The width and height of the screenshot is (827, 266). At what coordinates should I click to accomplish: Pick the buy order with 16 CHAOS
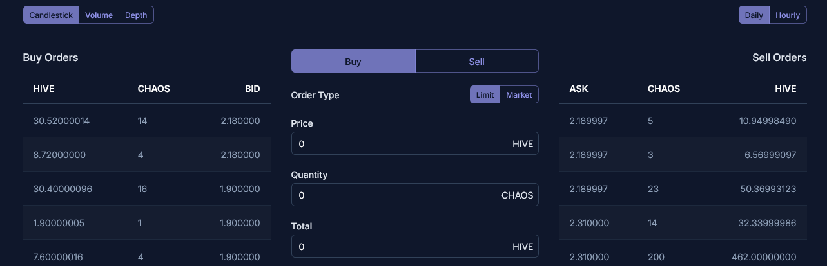point(146,189)
